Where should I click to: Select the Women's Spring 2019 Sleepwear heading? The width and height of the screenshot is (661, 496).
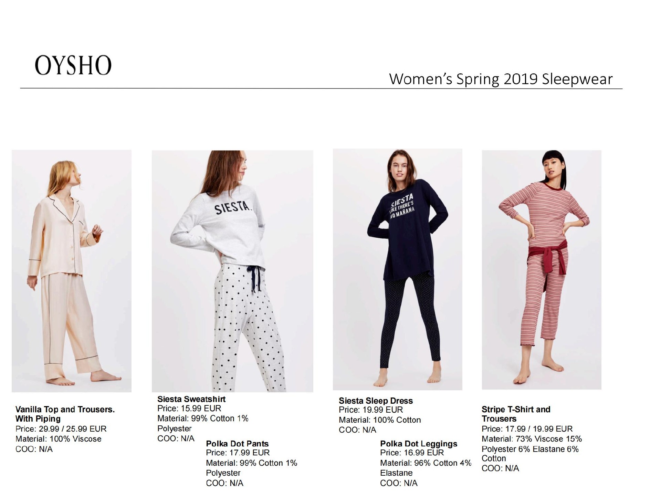point(501,79)
